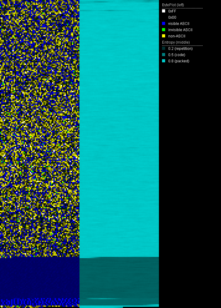Select the 'BytePlot (left)' legend heading
The height and width of the screenshot is (308, 221).
pos(173,5)
